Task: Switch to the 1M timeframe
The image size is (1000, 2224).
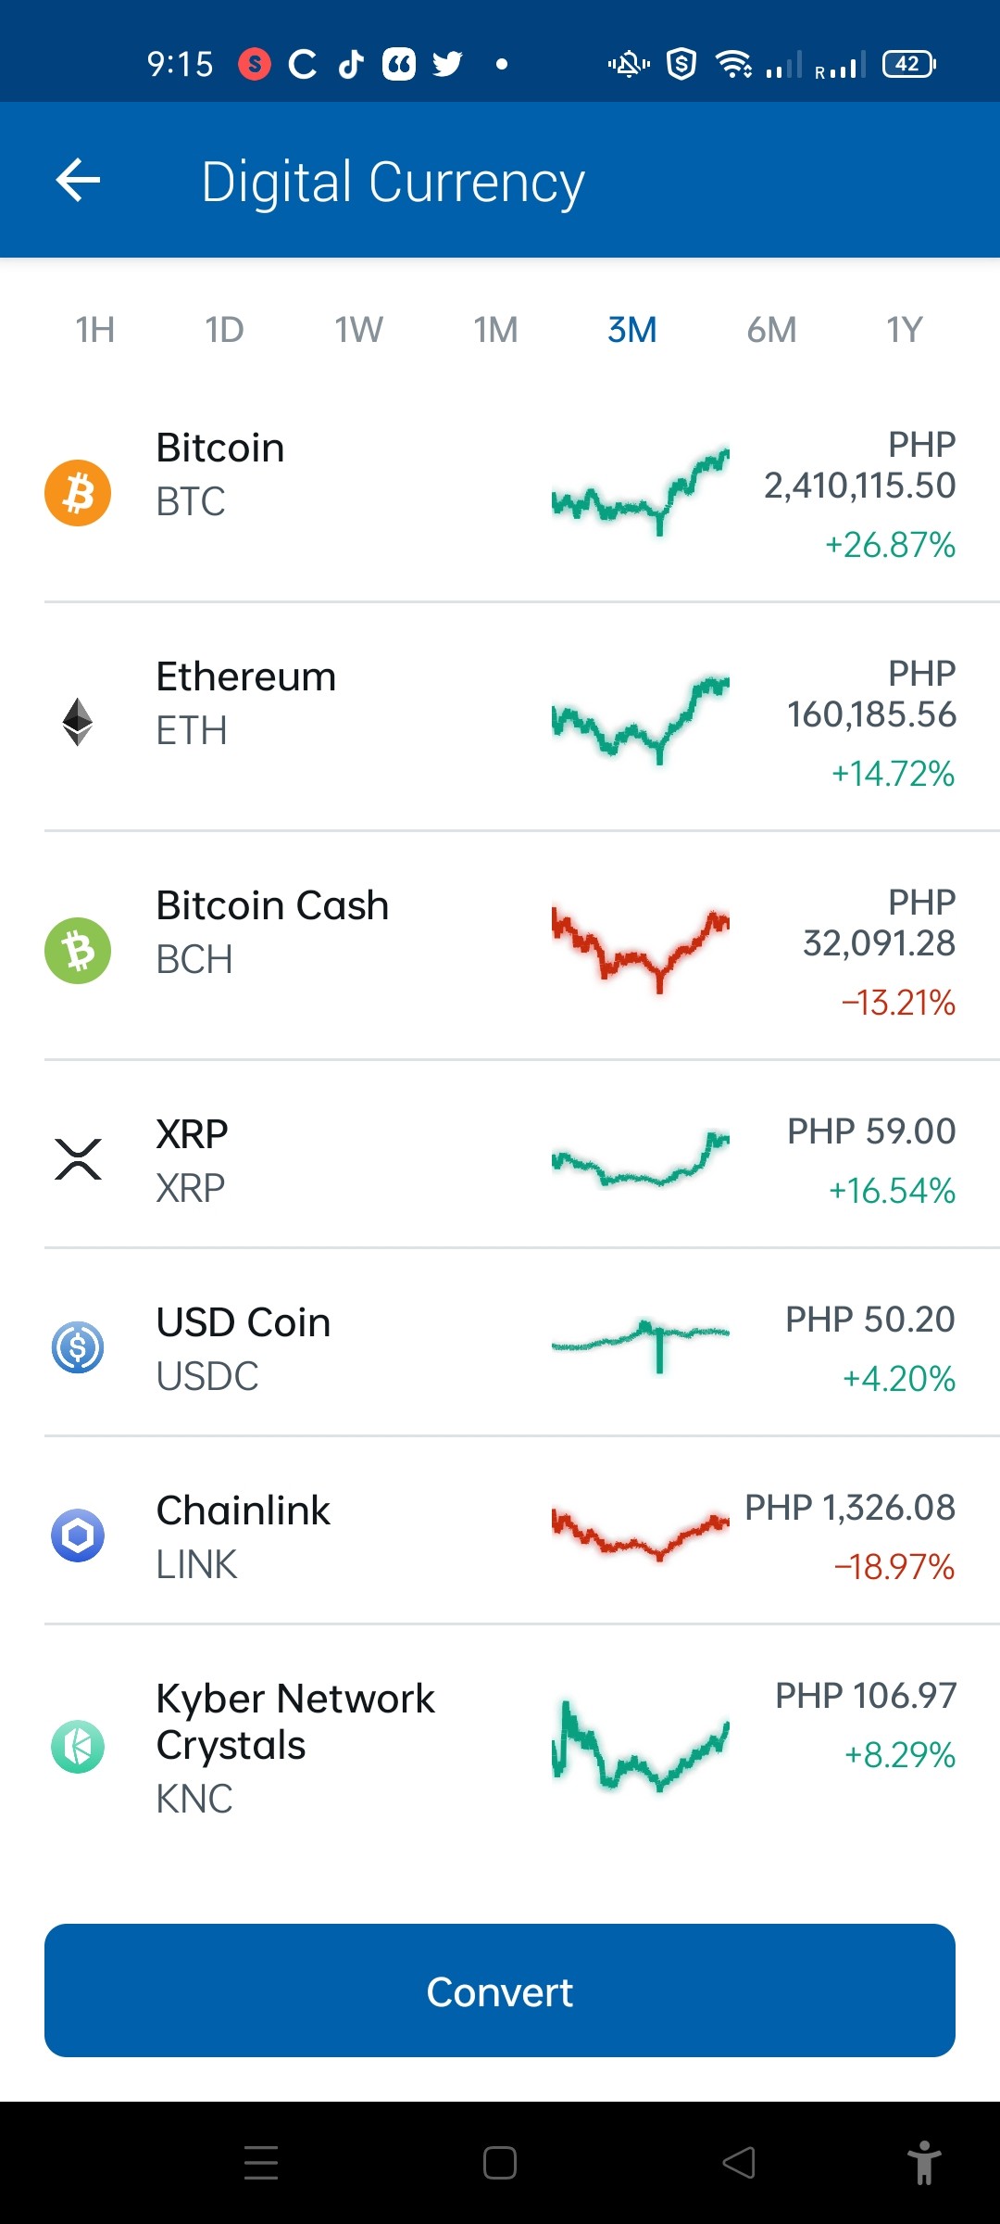Action: tap(496, 330)
